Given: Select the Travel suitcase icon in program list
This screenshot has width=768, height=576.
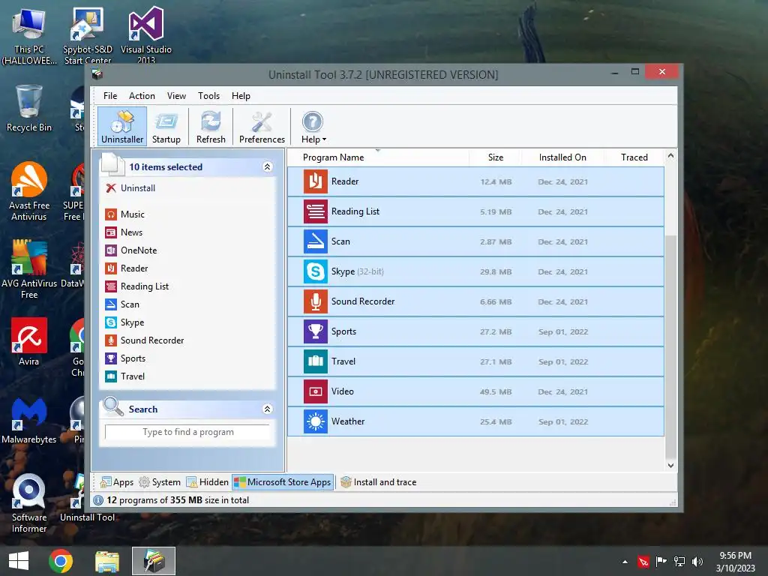Looking at the screenshot, I should tap(316, 361).
